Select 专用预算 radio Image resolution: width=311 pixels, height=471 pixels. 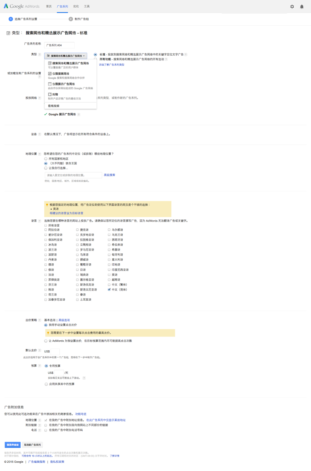pyautogui.click(x=46, y=366)
